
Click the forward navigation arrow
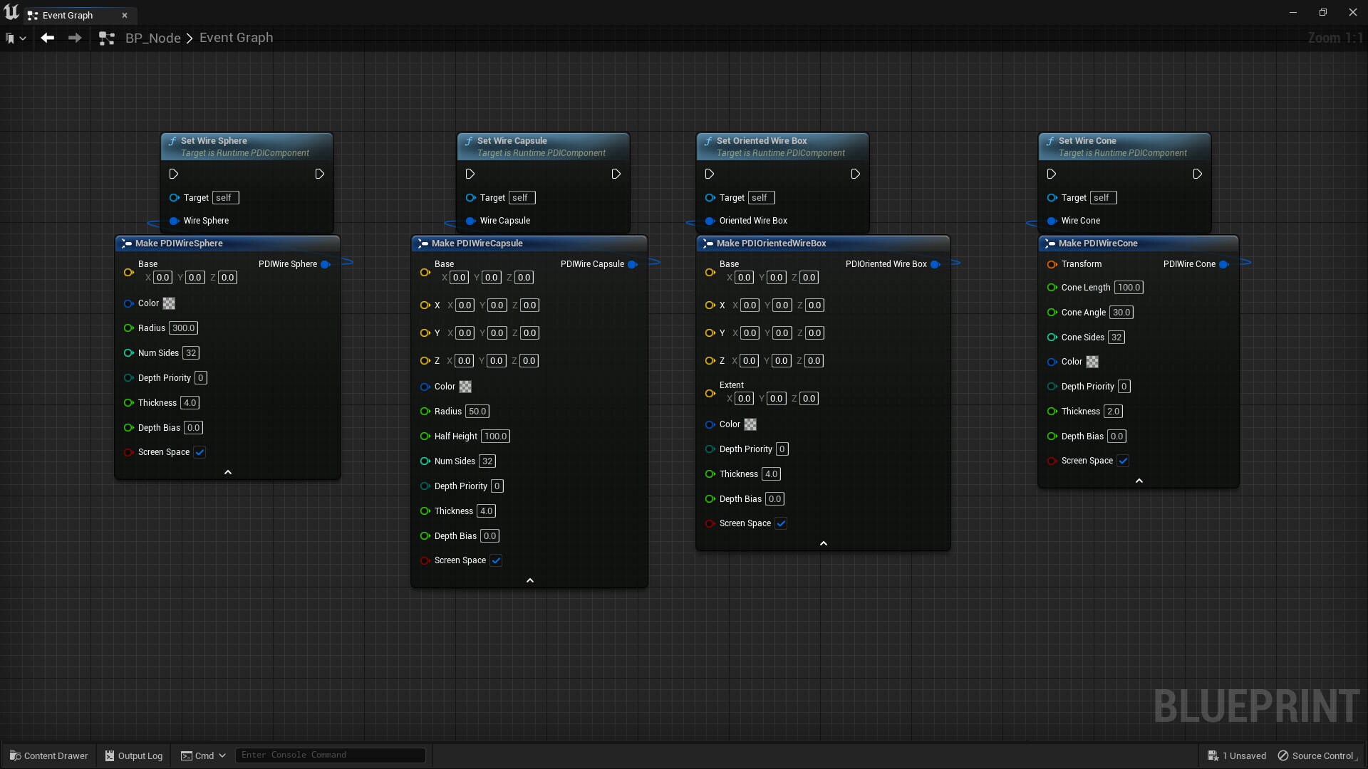[74, 38]
